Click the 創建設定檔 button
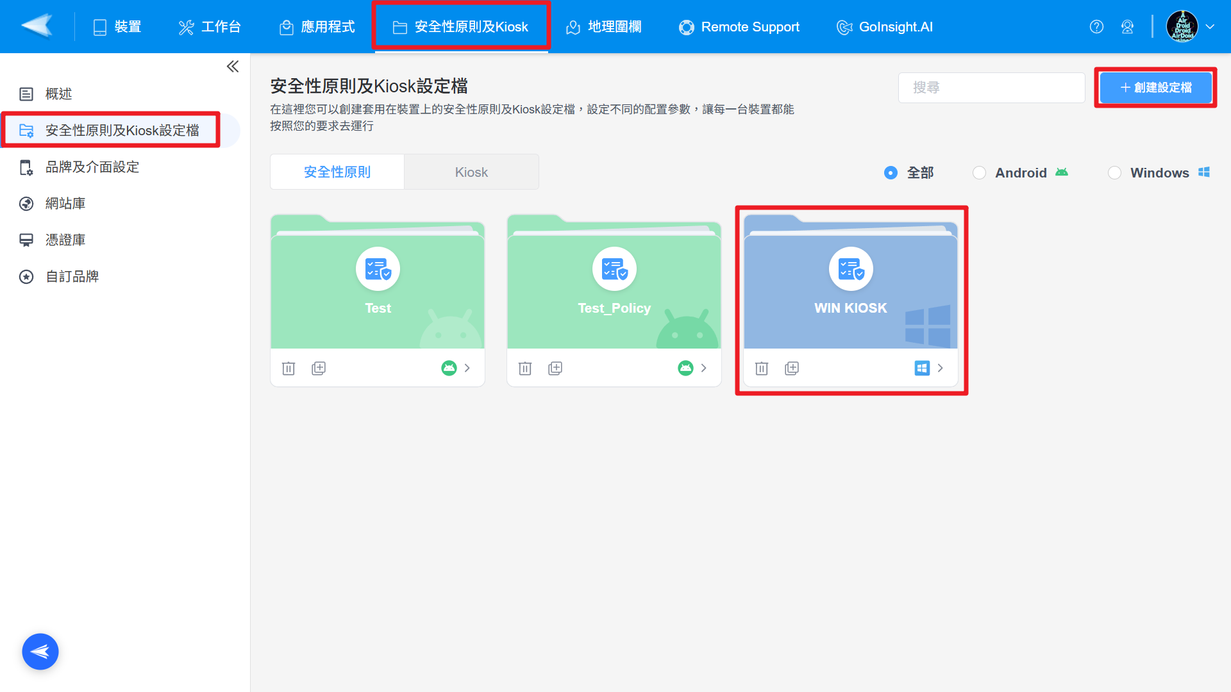This screenshot has width=1231, height=692. 1155,88
